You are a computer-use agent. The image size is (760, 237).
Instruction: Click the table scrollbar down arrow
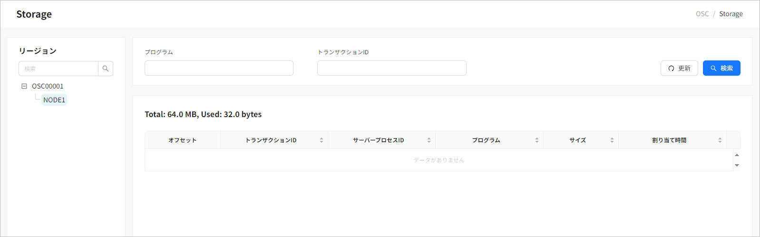pyautogui.click(x=737, y=166)
